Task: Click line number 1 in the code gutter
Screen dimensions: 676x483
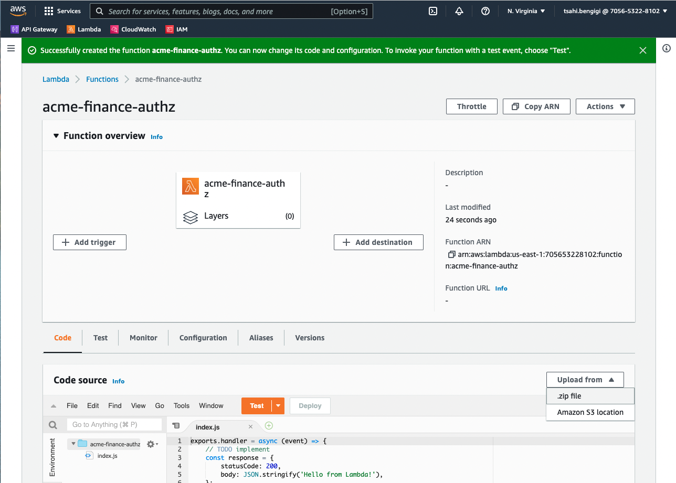Action: [x=179, y=441]
